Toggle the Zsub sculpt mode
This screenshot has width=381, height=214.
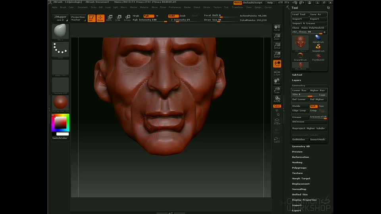183,16
